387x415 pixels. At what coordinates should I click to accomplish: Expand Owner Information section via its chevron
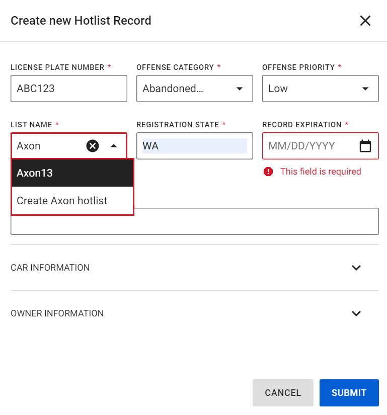356,313
